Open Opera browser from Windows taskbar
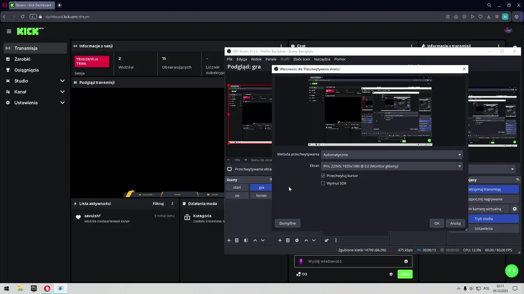Screen dimensions: 524x294 [x=47, y=289]
